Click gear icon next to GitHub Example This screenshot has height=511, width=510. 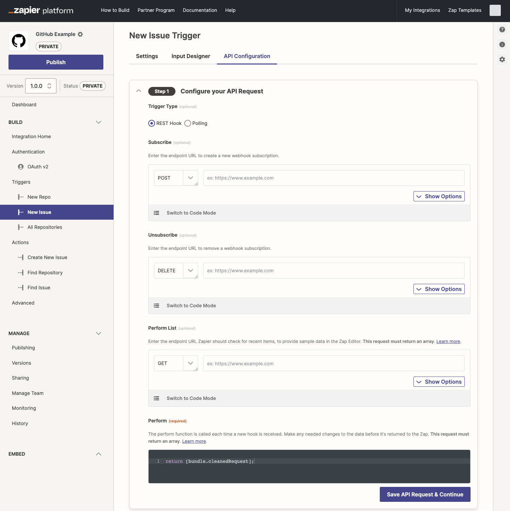pyautogui.click(x=80, y=34)
